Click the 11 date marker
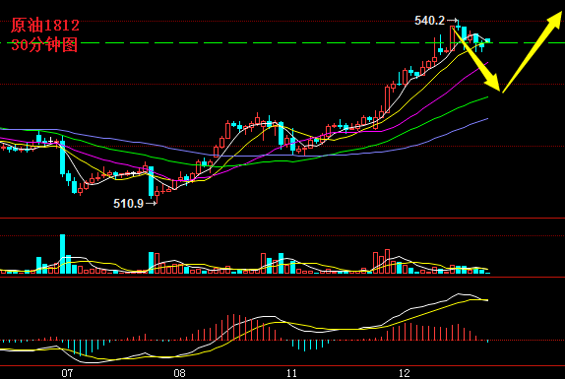The height and width of the screenshot is (379, 565). pyautogui.click(x=291, y=373)
